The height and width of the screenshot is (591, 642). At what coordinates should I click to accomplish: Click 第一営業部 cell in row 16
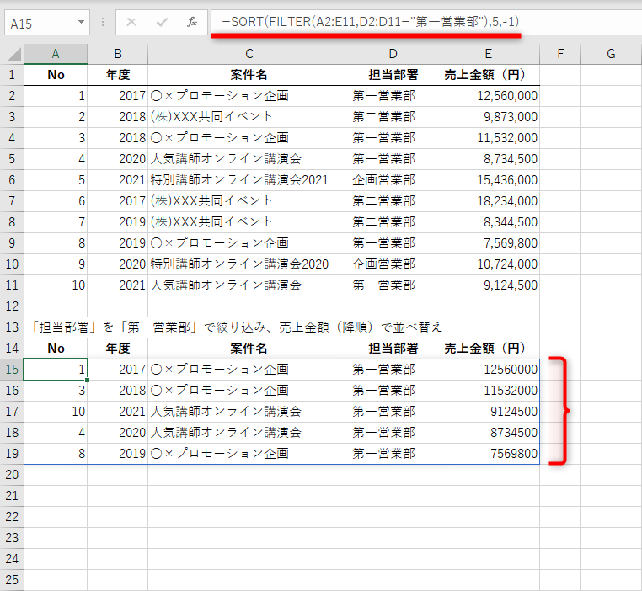click(393, 391)
